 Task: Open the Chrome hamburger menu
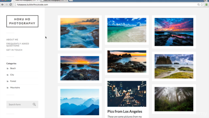tap(206, 5)
